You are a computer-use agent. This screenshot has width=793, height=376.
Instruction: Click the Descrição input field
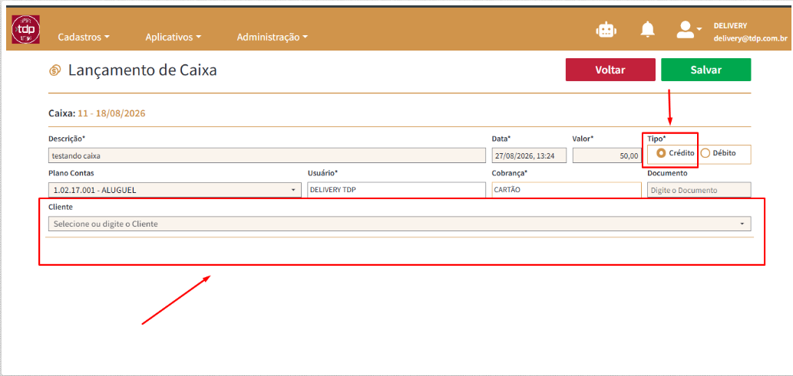267,156
